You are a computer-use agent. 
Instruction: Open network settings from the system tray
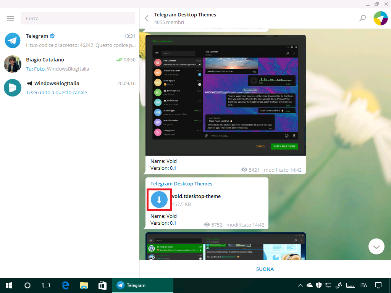(328, 285)
